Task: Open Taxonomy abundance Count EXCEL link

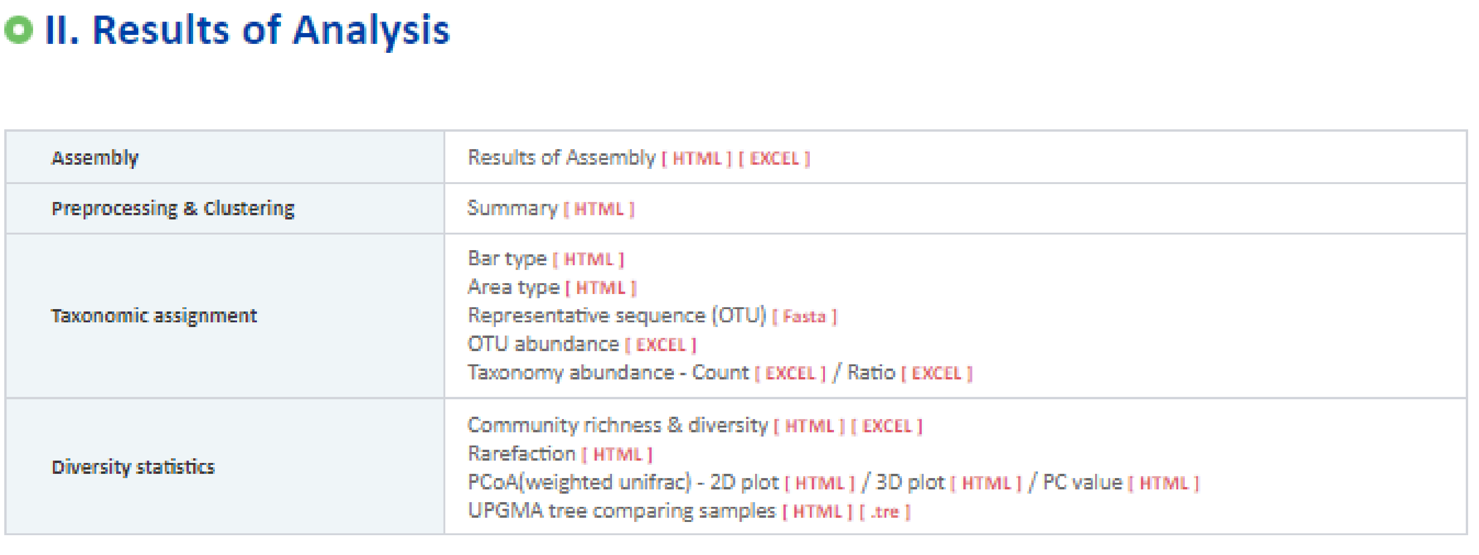Action: point(790,374)
